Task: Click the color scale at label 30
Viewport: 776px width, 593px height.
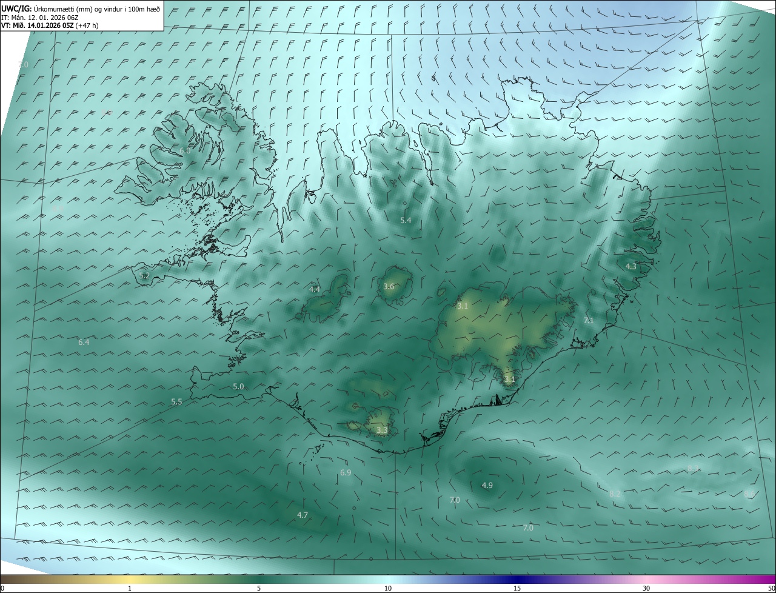Action: pyautogui.click(x=646, y=588)
